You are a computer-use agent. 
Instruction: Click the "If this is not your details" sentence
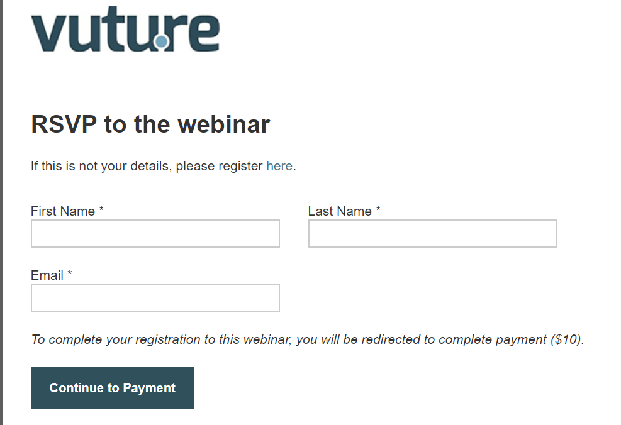click(163, 166)
